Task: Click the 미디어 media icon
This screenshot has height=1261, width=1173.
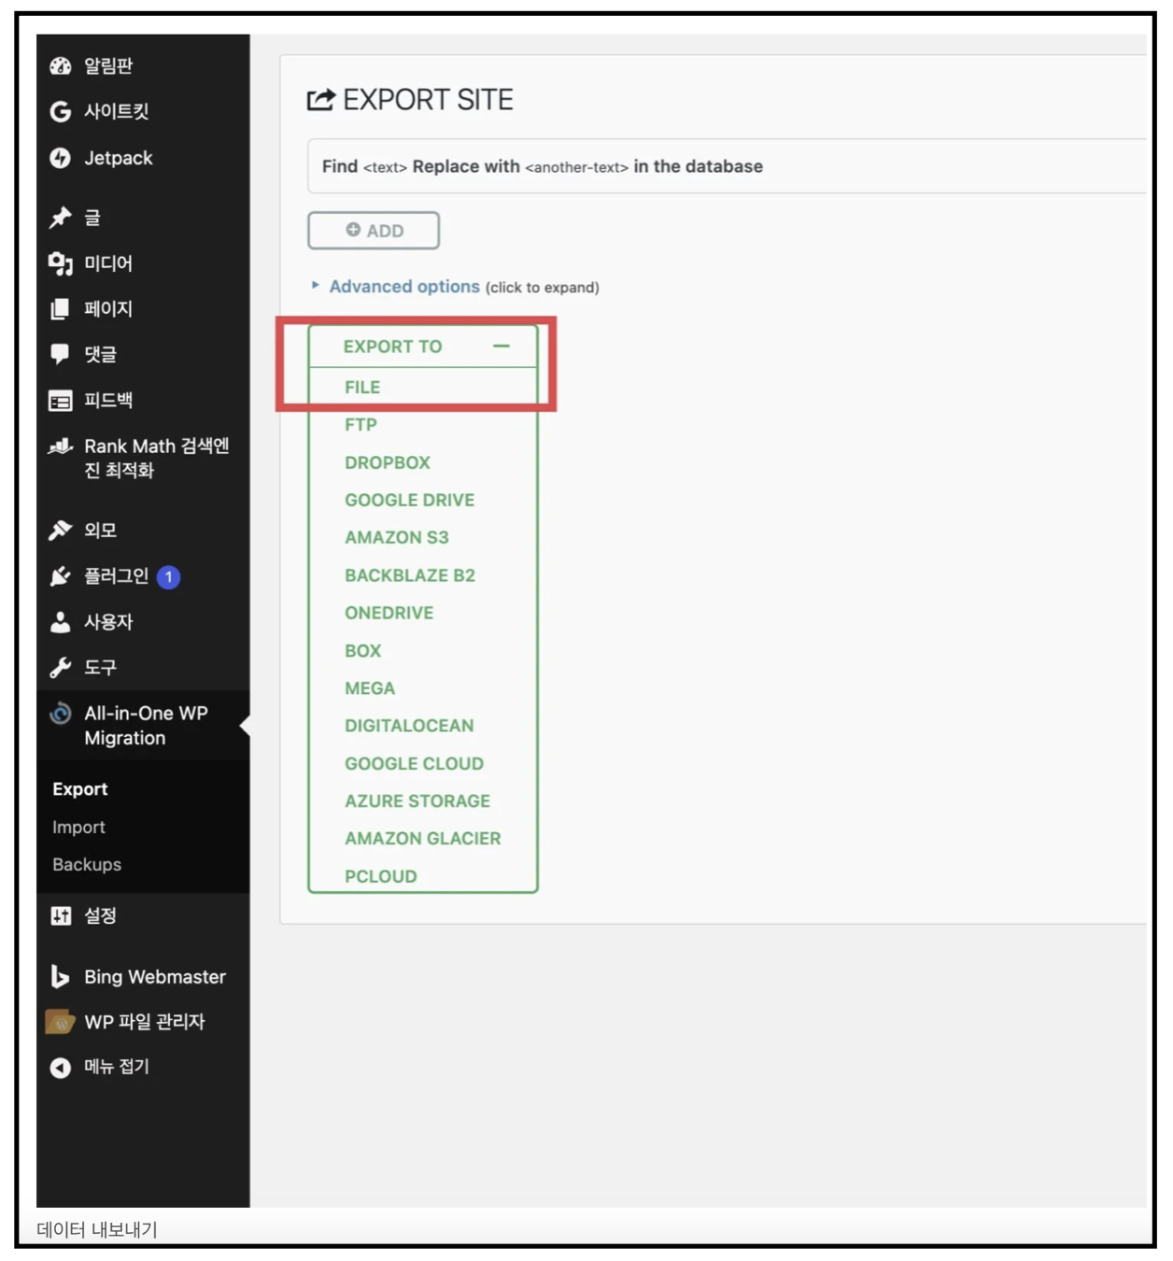Action: (61, 264)
